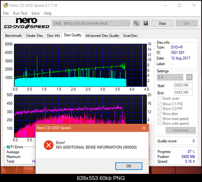Click the Quality score value 0
This screenshot has width=202, height=182.
click(x=193, y=141)
